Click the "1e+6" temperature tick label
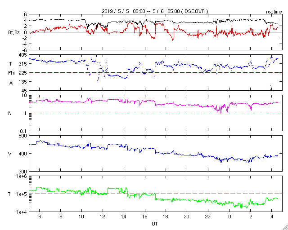Image resolution: width=288 pixels, height=230 pixels. click(x=22, y=176)
